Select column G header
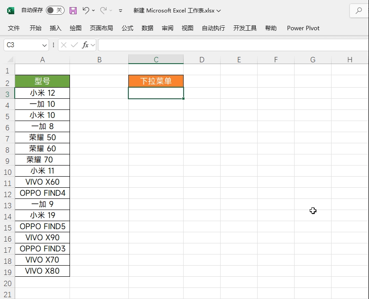This screenshot has width=369, height=299. click(313, 60)
